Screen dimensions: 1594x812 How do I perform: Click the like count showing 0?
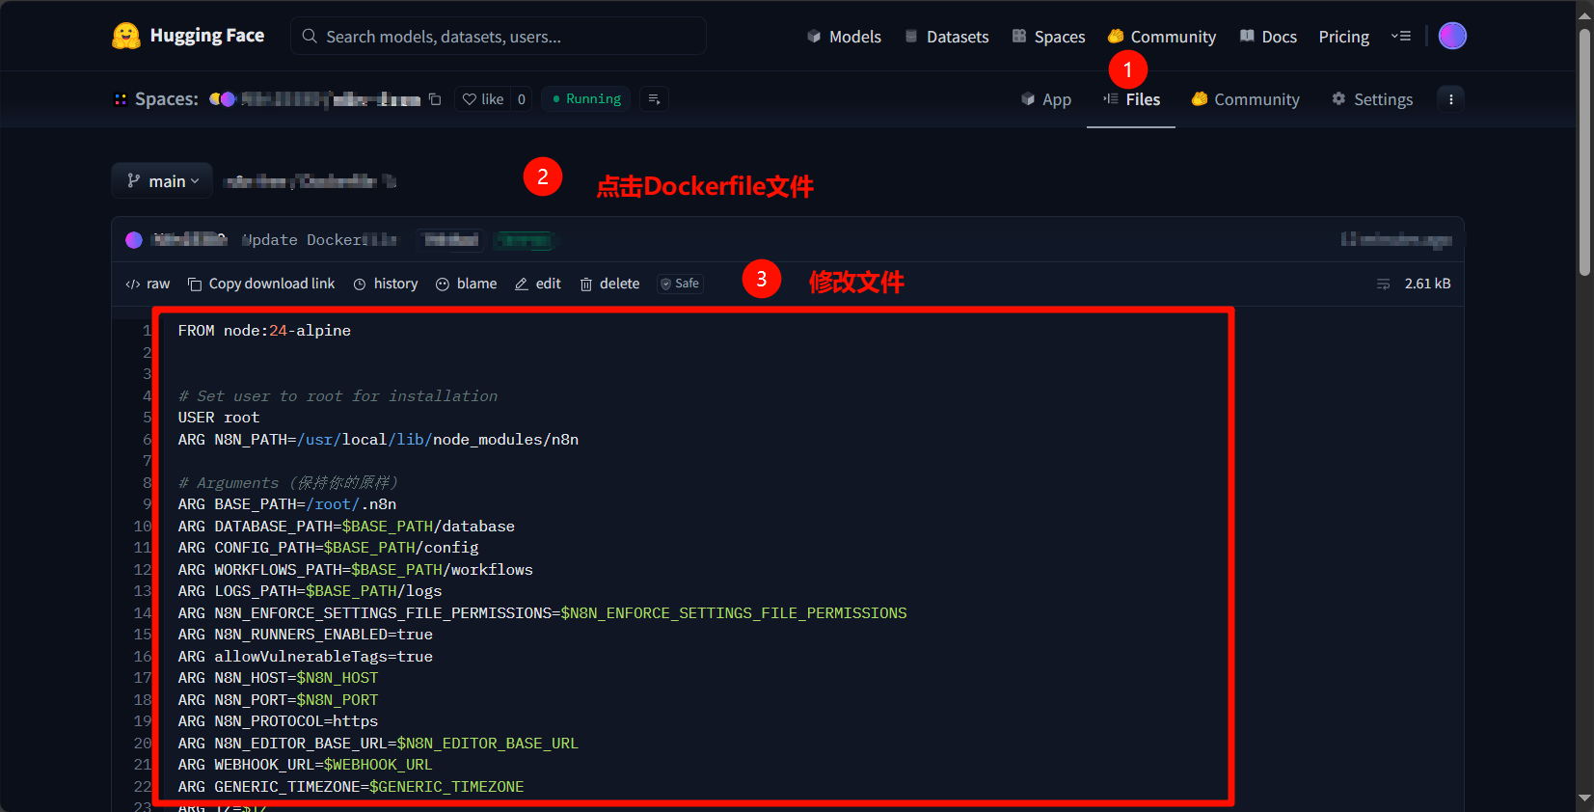pyautogui.click(x=522, y=99)
